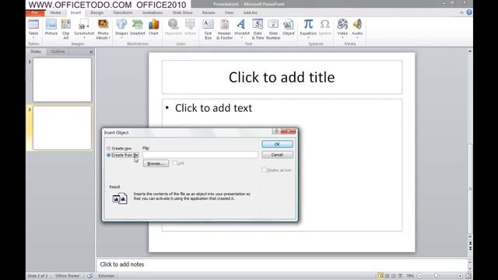Click the Browse button
Image resolution: width=498 pixels, height=280 pixels.
pos(156,163)
